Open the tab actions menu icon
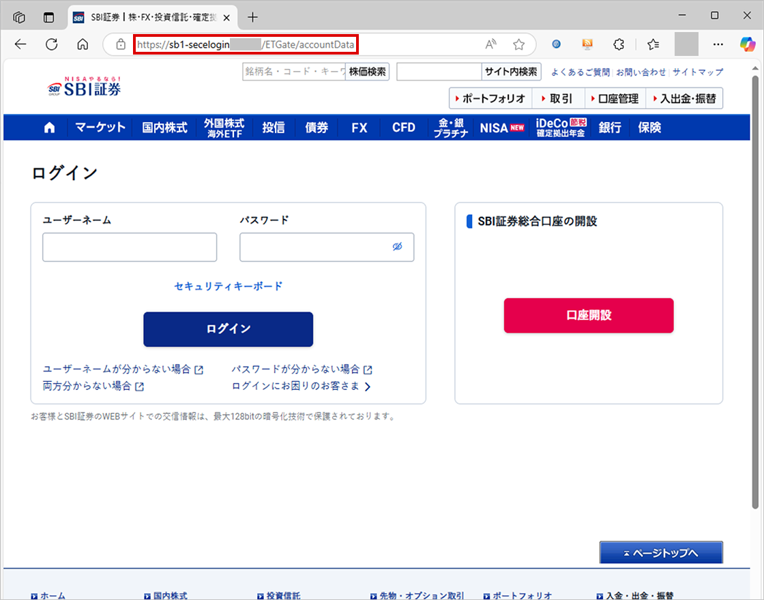 click(48, 18)
